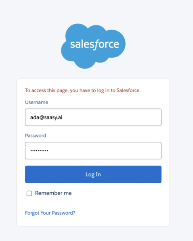
Task: Click the red login-required error message
Action: pyautogui.click(x=83, y=90)
